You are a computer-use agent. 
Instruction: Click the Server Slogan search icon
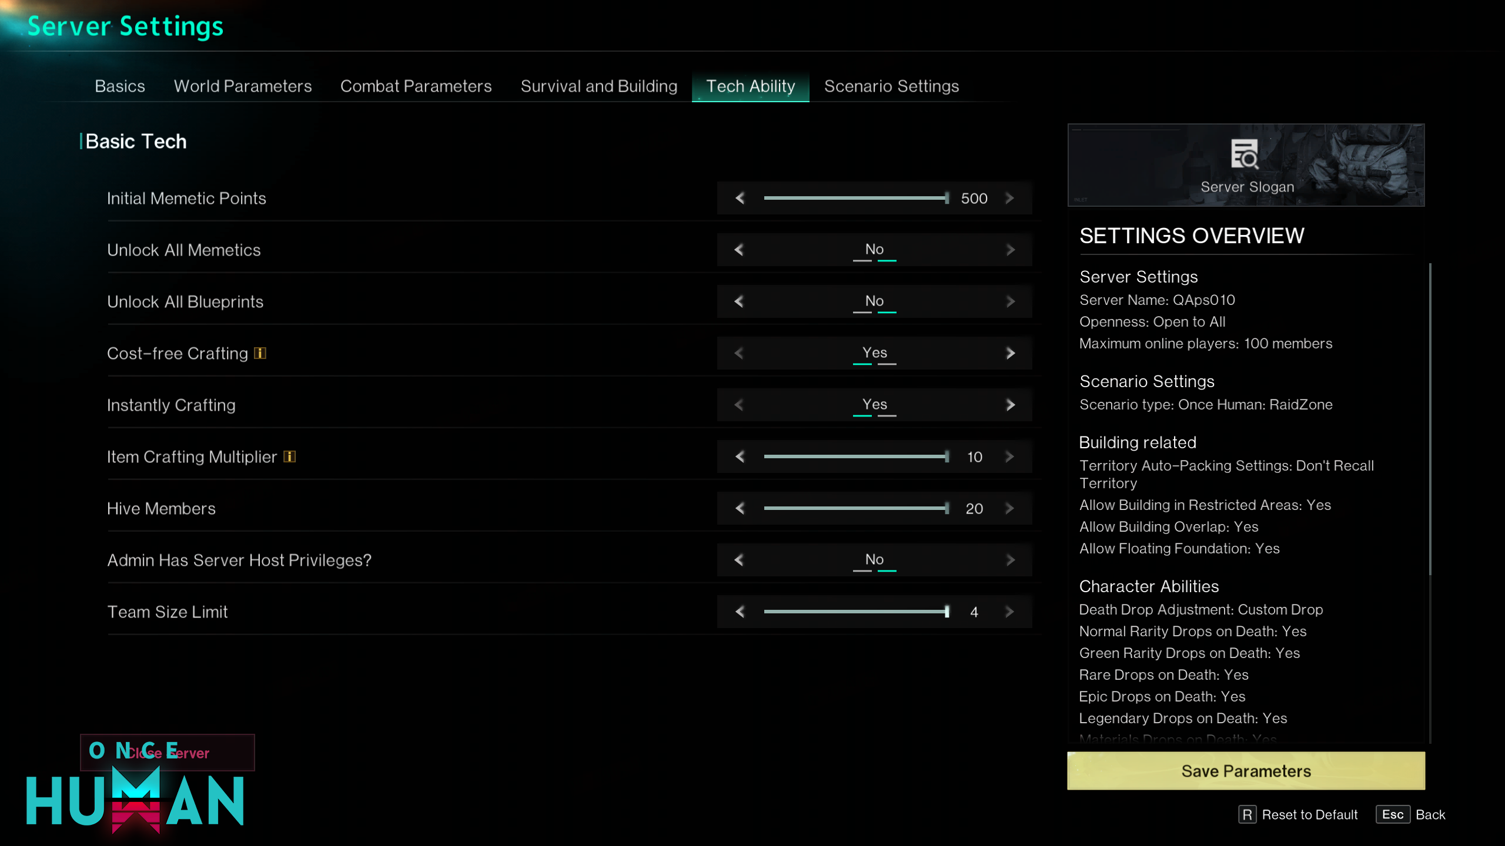(x=1245, y=154)
